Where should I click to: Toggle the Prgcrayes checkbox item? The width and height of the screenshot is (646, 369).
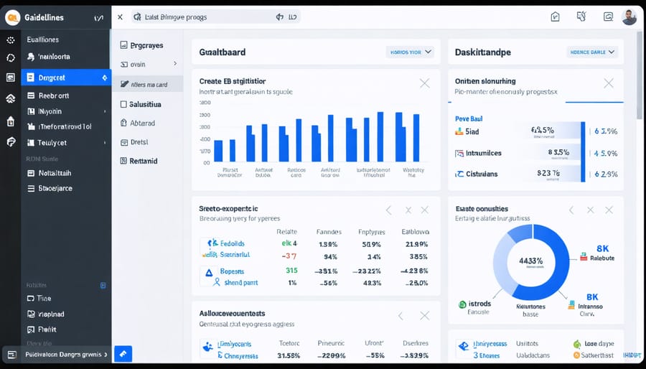123,45
